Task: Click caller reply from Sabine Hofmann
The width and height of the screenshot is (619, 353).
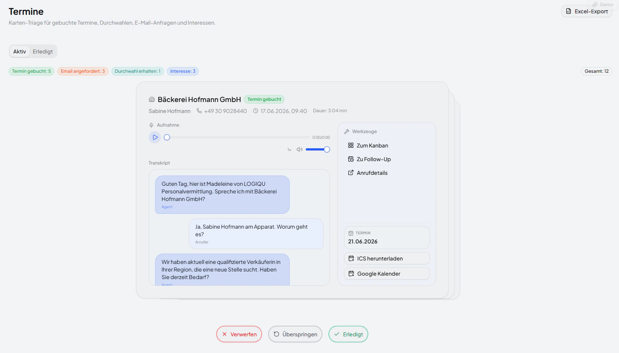Action: click(256, 234)
